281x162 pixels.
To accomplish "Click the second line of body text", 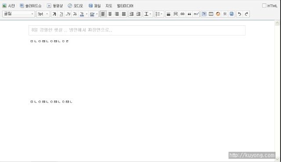I will coord(51,102).
